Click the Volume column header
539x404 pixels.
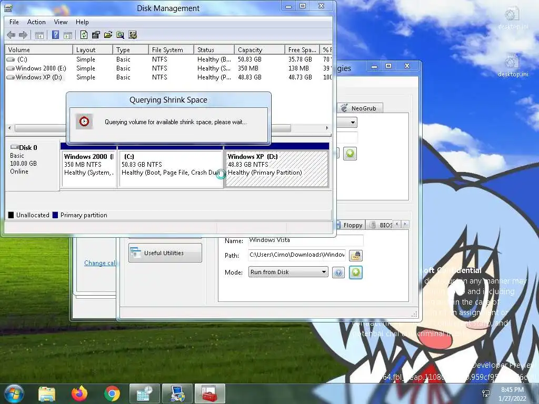pos(38,50)
